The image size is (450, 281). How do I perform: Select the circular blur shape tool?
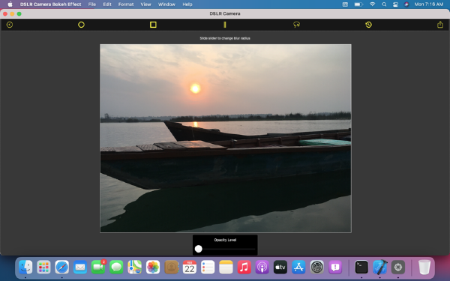click(81, 25)
